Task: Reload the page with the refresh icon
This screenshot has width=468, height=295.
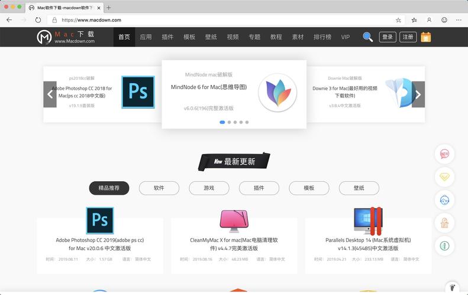Action: (38, 20)
